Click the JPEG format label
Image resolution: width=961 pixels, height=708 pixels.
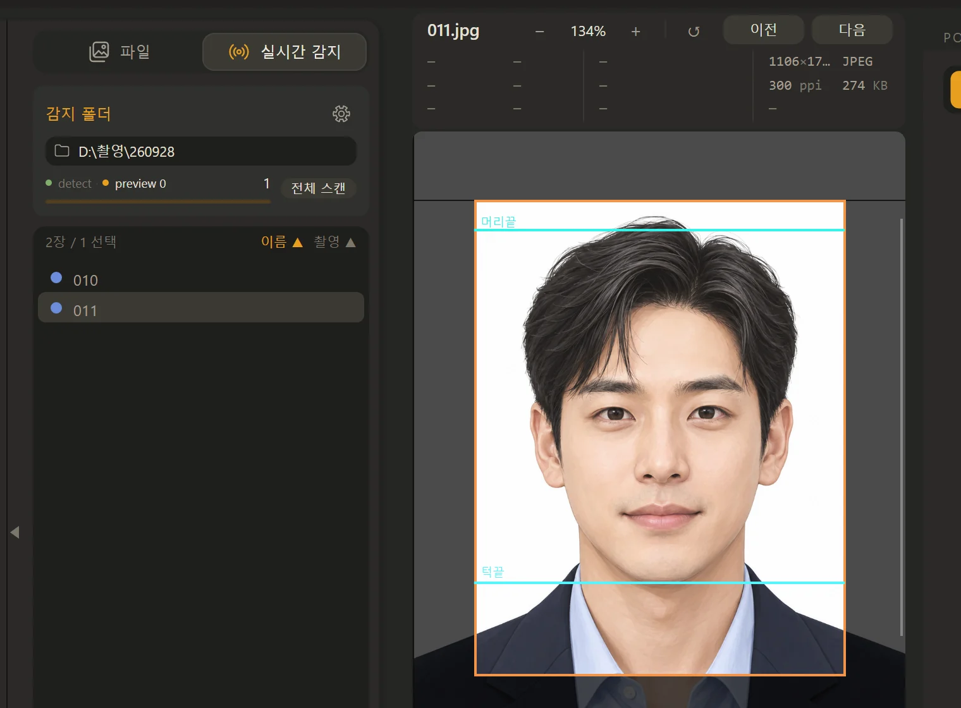(x=857, y=61)
